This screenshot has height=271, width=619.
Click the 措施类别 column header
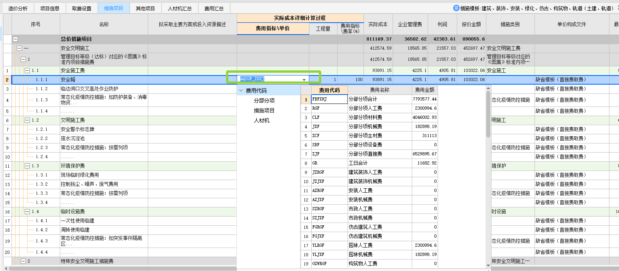(x=510, y=24)
